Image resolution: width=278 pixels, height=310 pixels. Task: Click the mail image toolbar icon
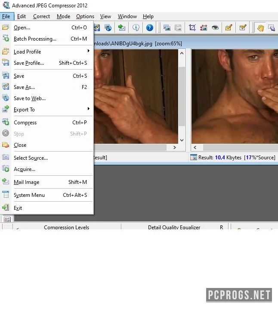[x=122, y=28]
